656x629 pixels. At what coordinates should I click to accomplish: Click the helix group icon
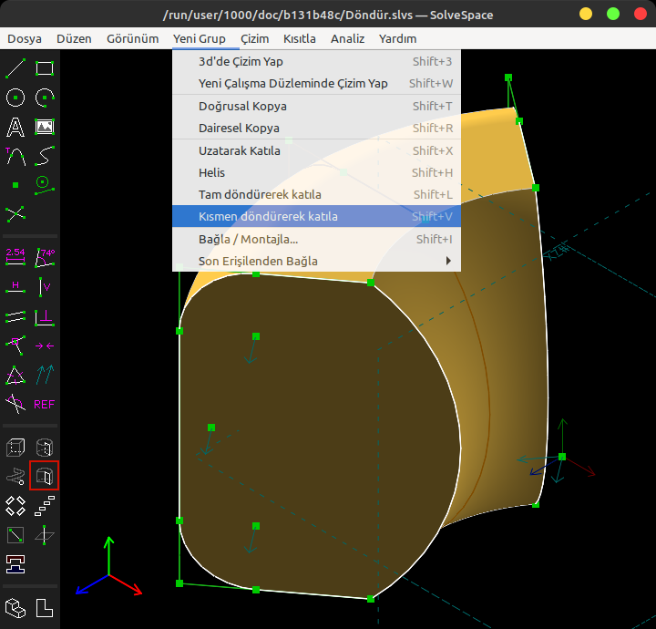pos(15,476)
